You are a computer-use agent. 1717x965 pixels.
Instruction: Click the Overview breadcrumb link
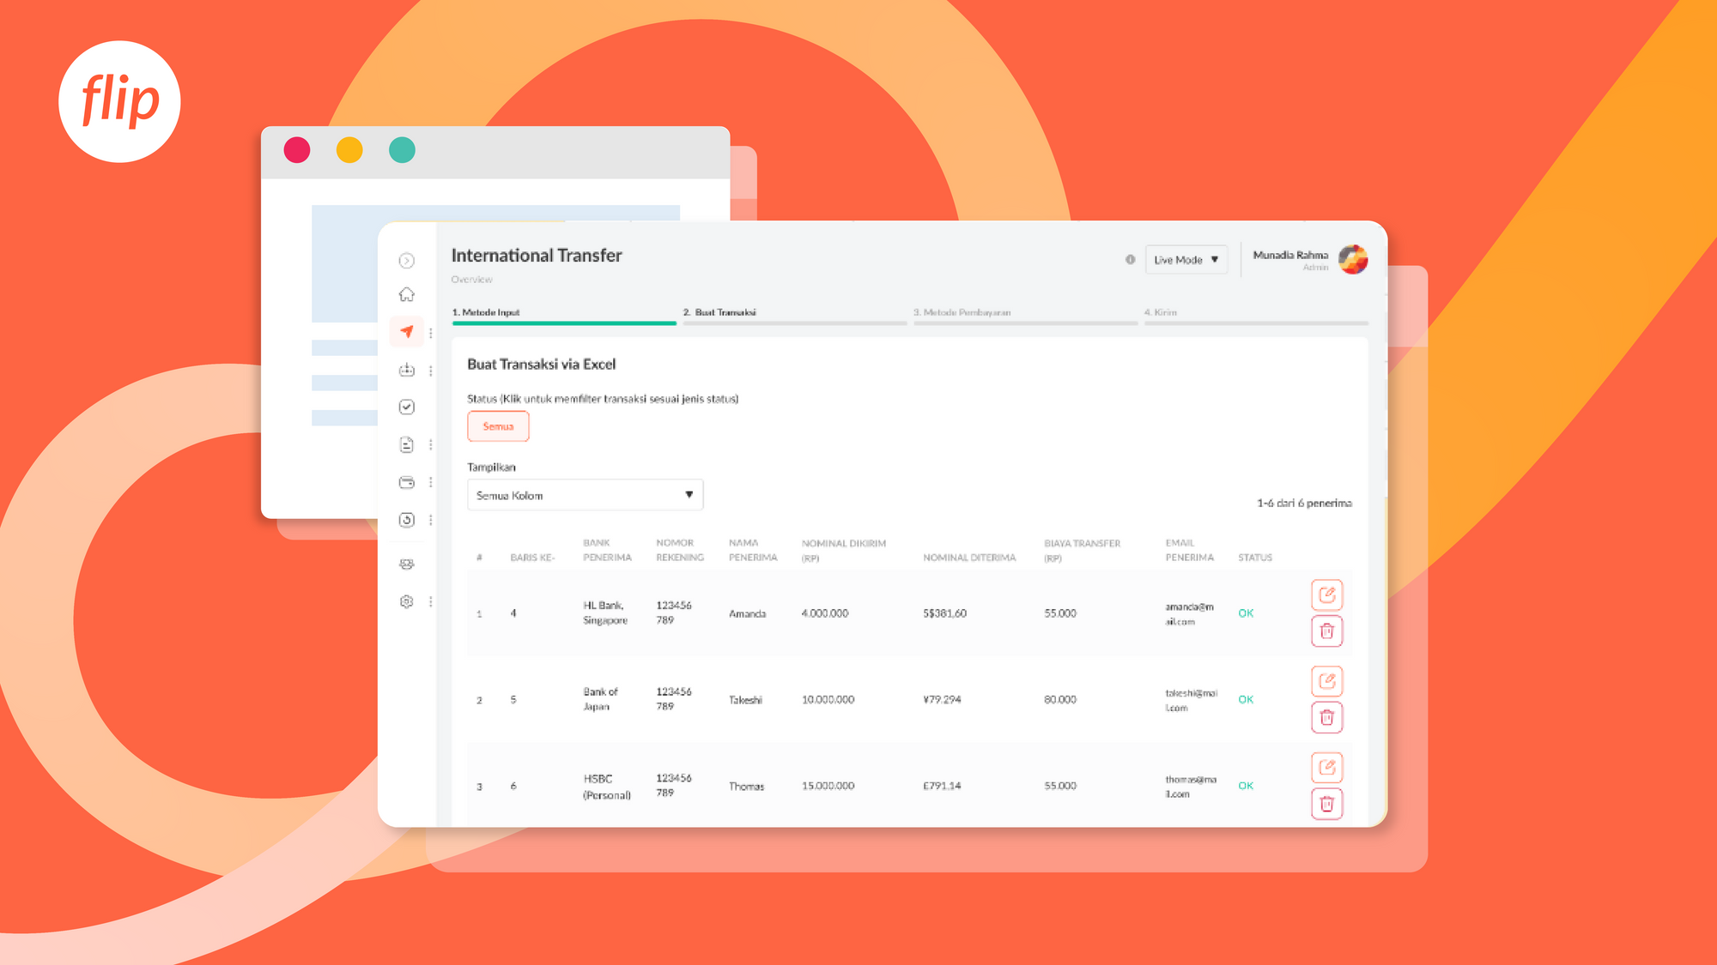[471, 280]
